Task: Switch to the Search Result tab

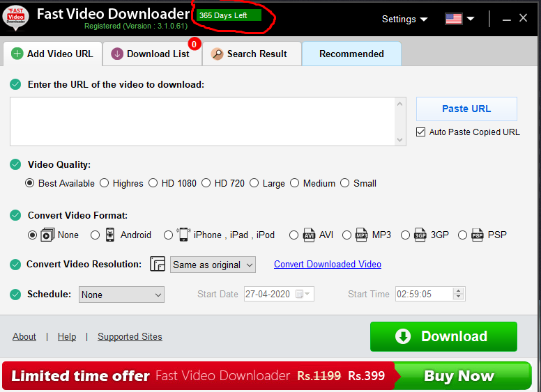Action: point(252,54)
